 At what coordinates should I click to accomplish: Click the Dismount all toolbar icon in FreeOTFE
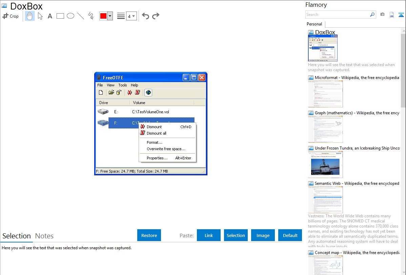[138, 93]
